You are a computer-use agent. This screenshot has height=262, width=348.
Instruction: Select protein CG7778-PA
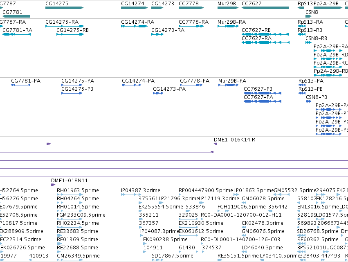[x=195, y=81]
